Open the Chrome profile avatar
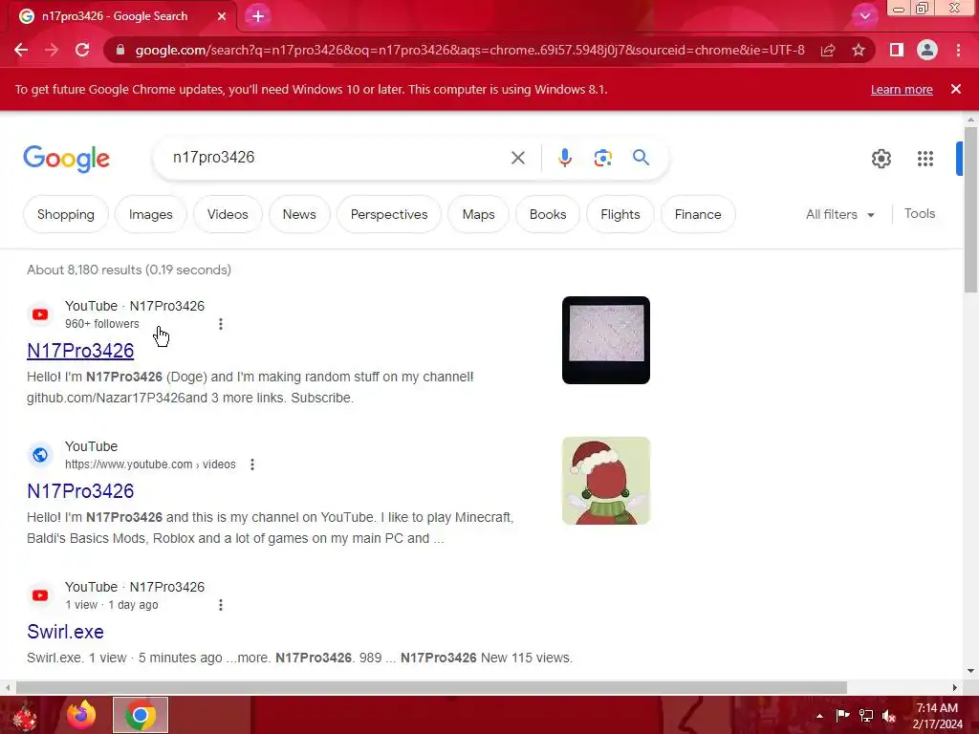The width and height of the screenshot is (979, 734). 927,50
